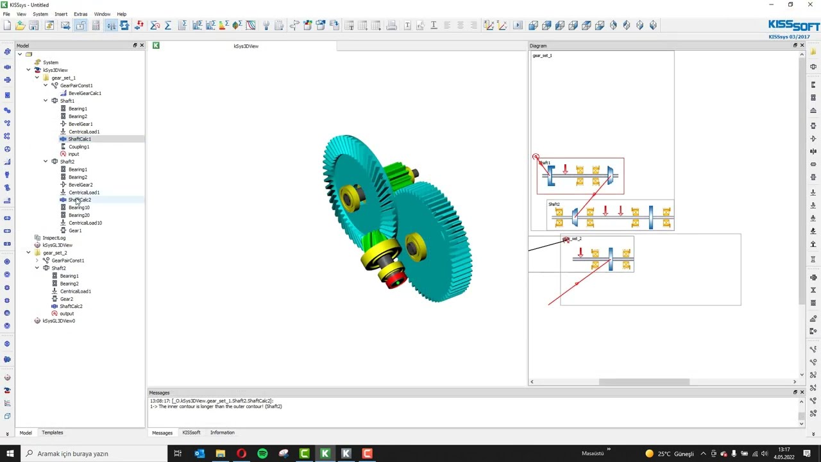Click the envelope arrow icon in the toolbar

(65, 26)
